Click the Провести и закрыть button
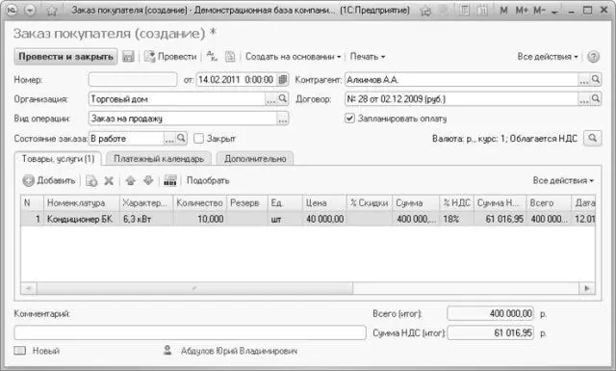This screenshot has width=616, height=371. click(x=65, y=57)
